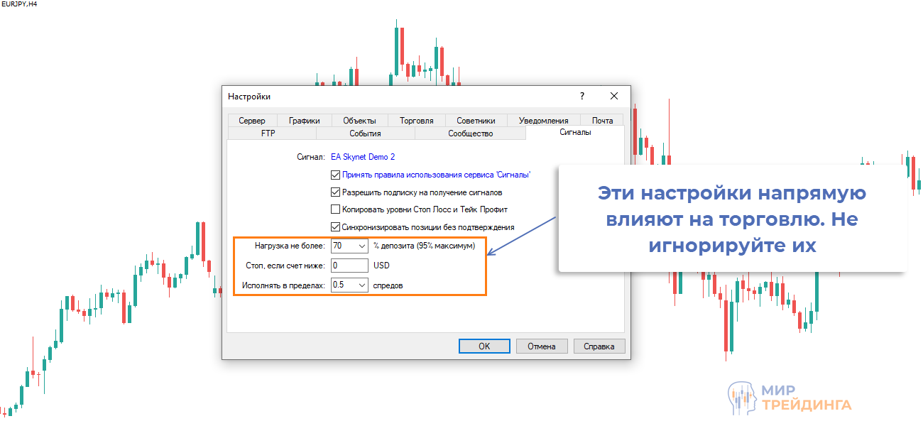Screen dimensions: 923x426
Task: Open the Графики tab
Action: (304, 121)
